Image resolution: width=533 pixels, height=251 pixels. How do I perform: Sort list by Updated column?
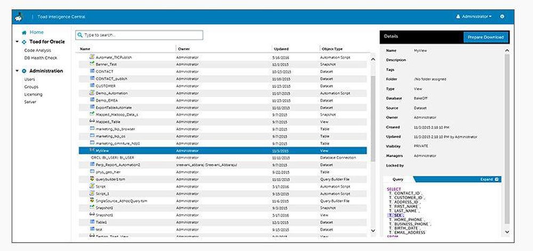point(281,49)
